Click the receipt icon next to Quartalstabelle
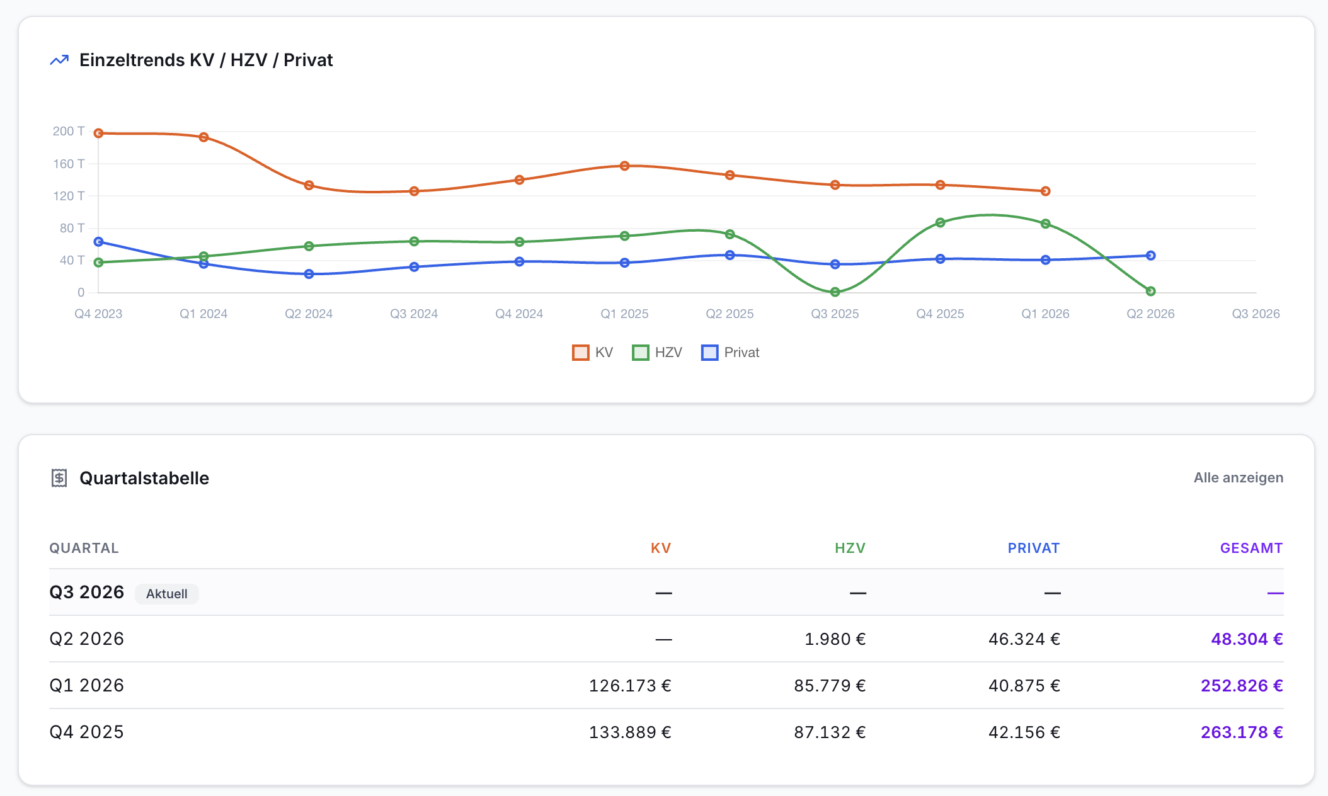The width and height of the screenshot is (1328, 796). pos(59,478)
